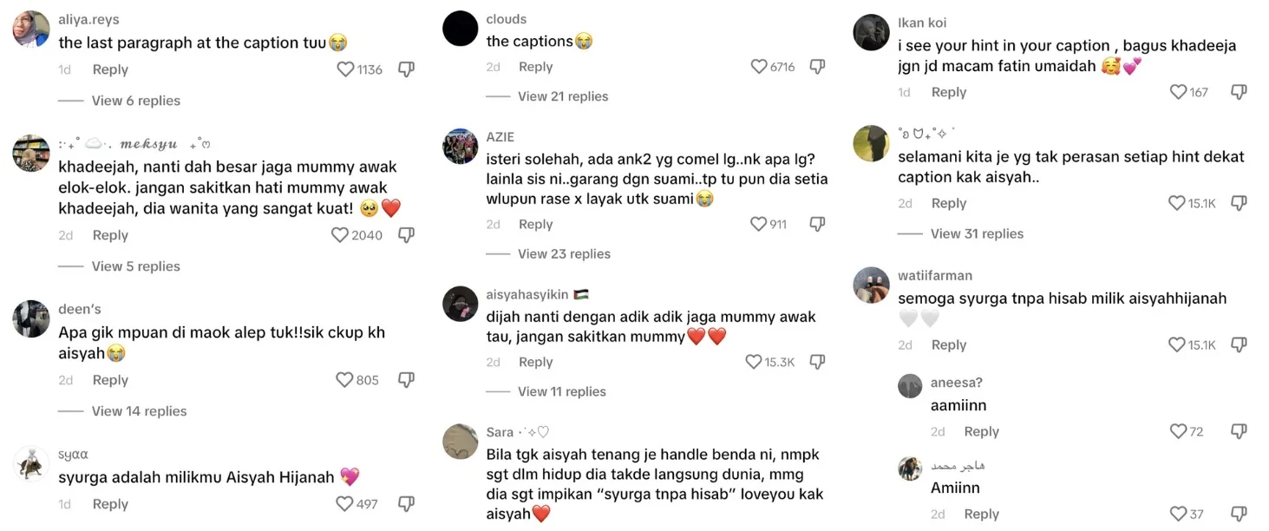Tap heart on aisyahasyikin's 15.3K comment
Image resolution: width=1269 pixels, height=531 pixels.
(754, 362)
